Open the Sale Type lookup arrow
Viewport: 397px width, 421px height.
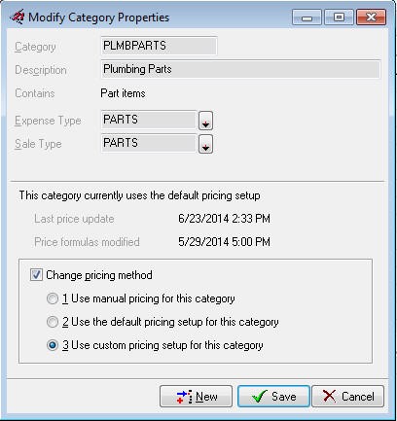click(x=205, y=144)
